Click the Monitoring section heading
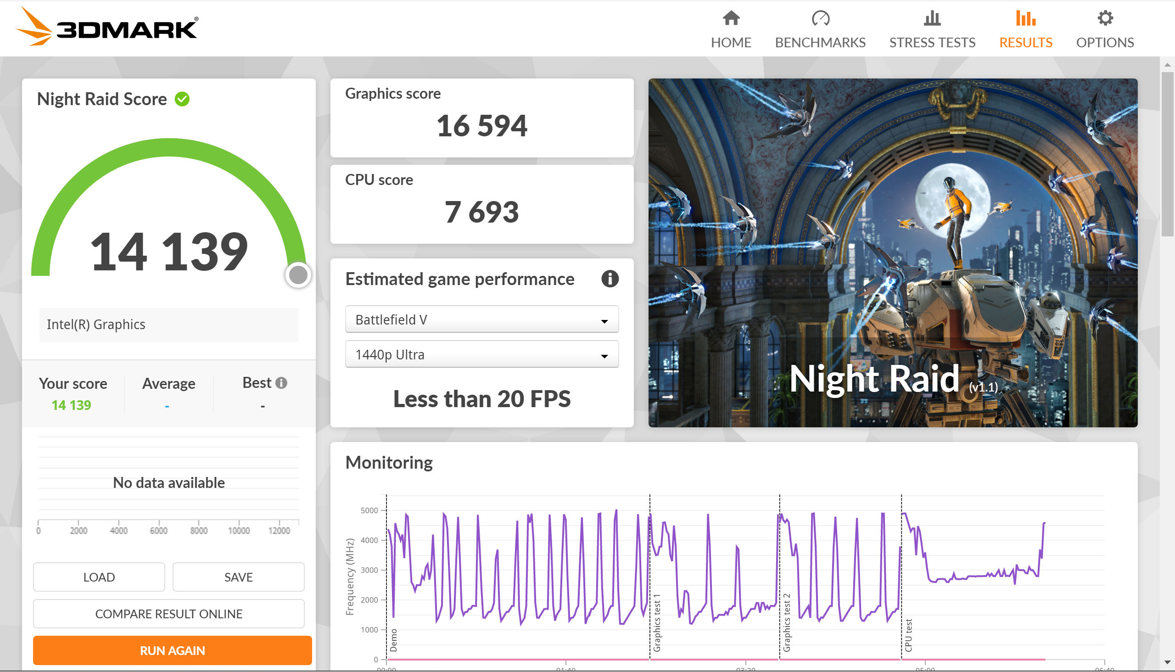The width and height of the screenshot is (1175, 672). coord(389,463)
